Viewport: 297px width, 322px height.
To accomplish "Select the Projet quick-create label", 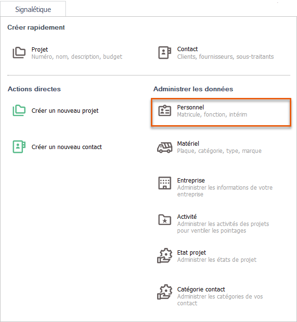I will [40, 49].
